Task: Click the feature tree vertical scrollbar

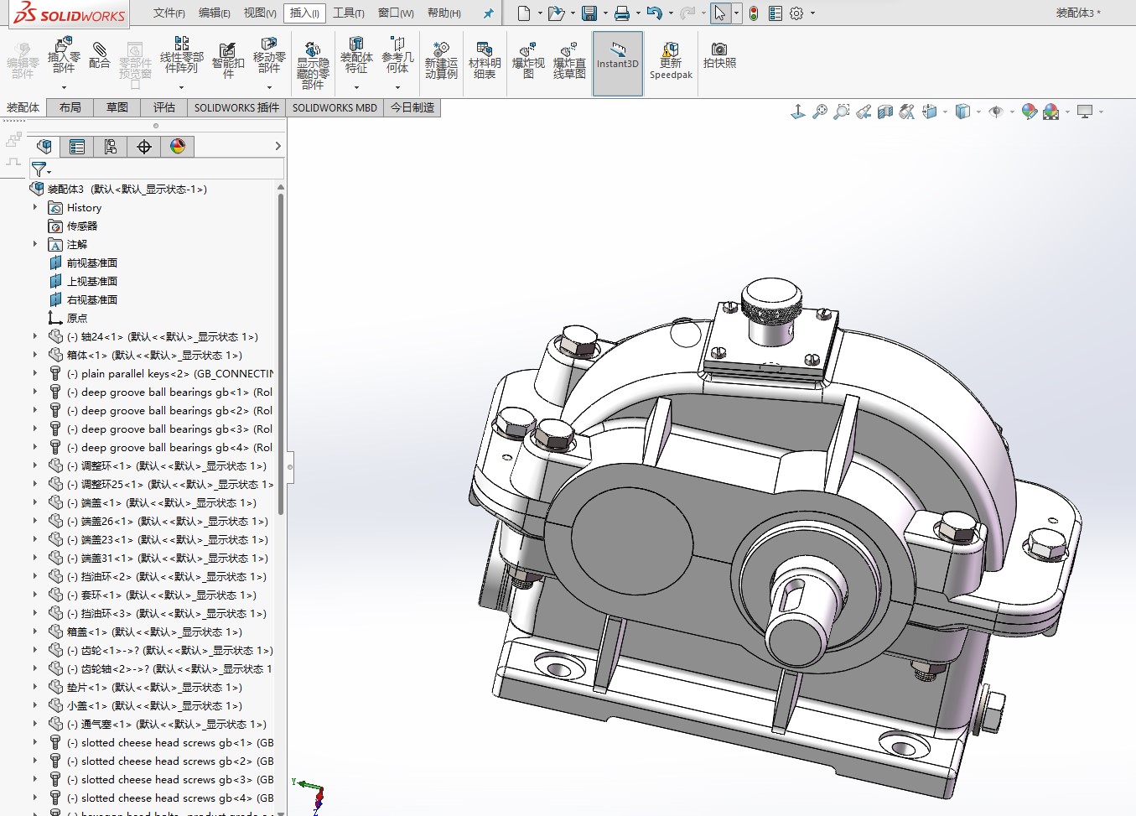Action: (281, 352)
